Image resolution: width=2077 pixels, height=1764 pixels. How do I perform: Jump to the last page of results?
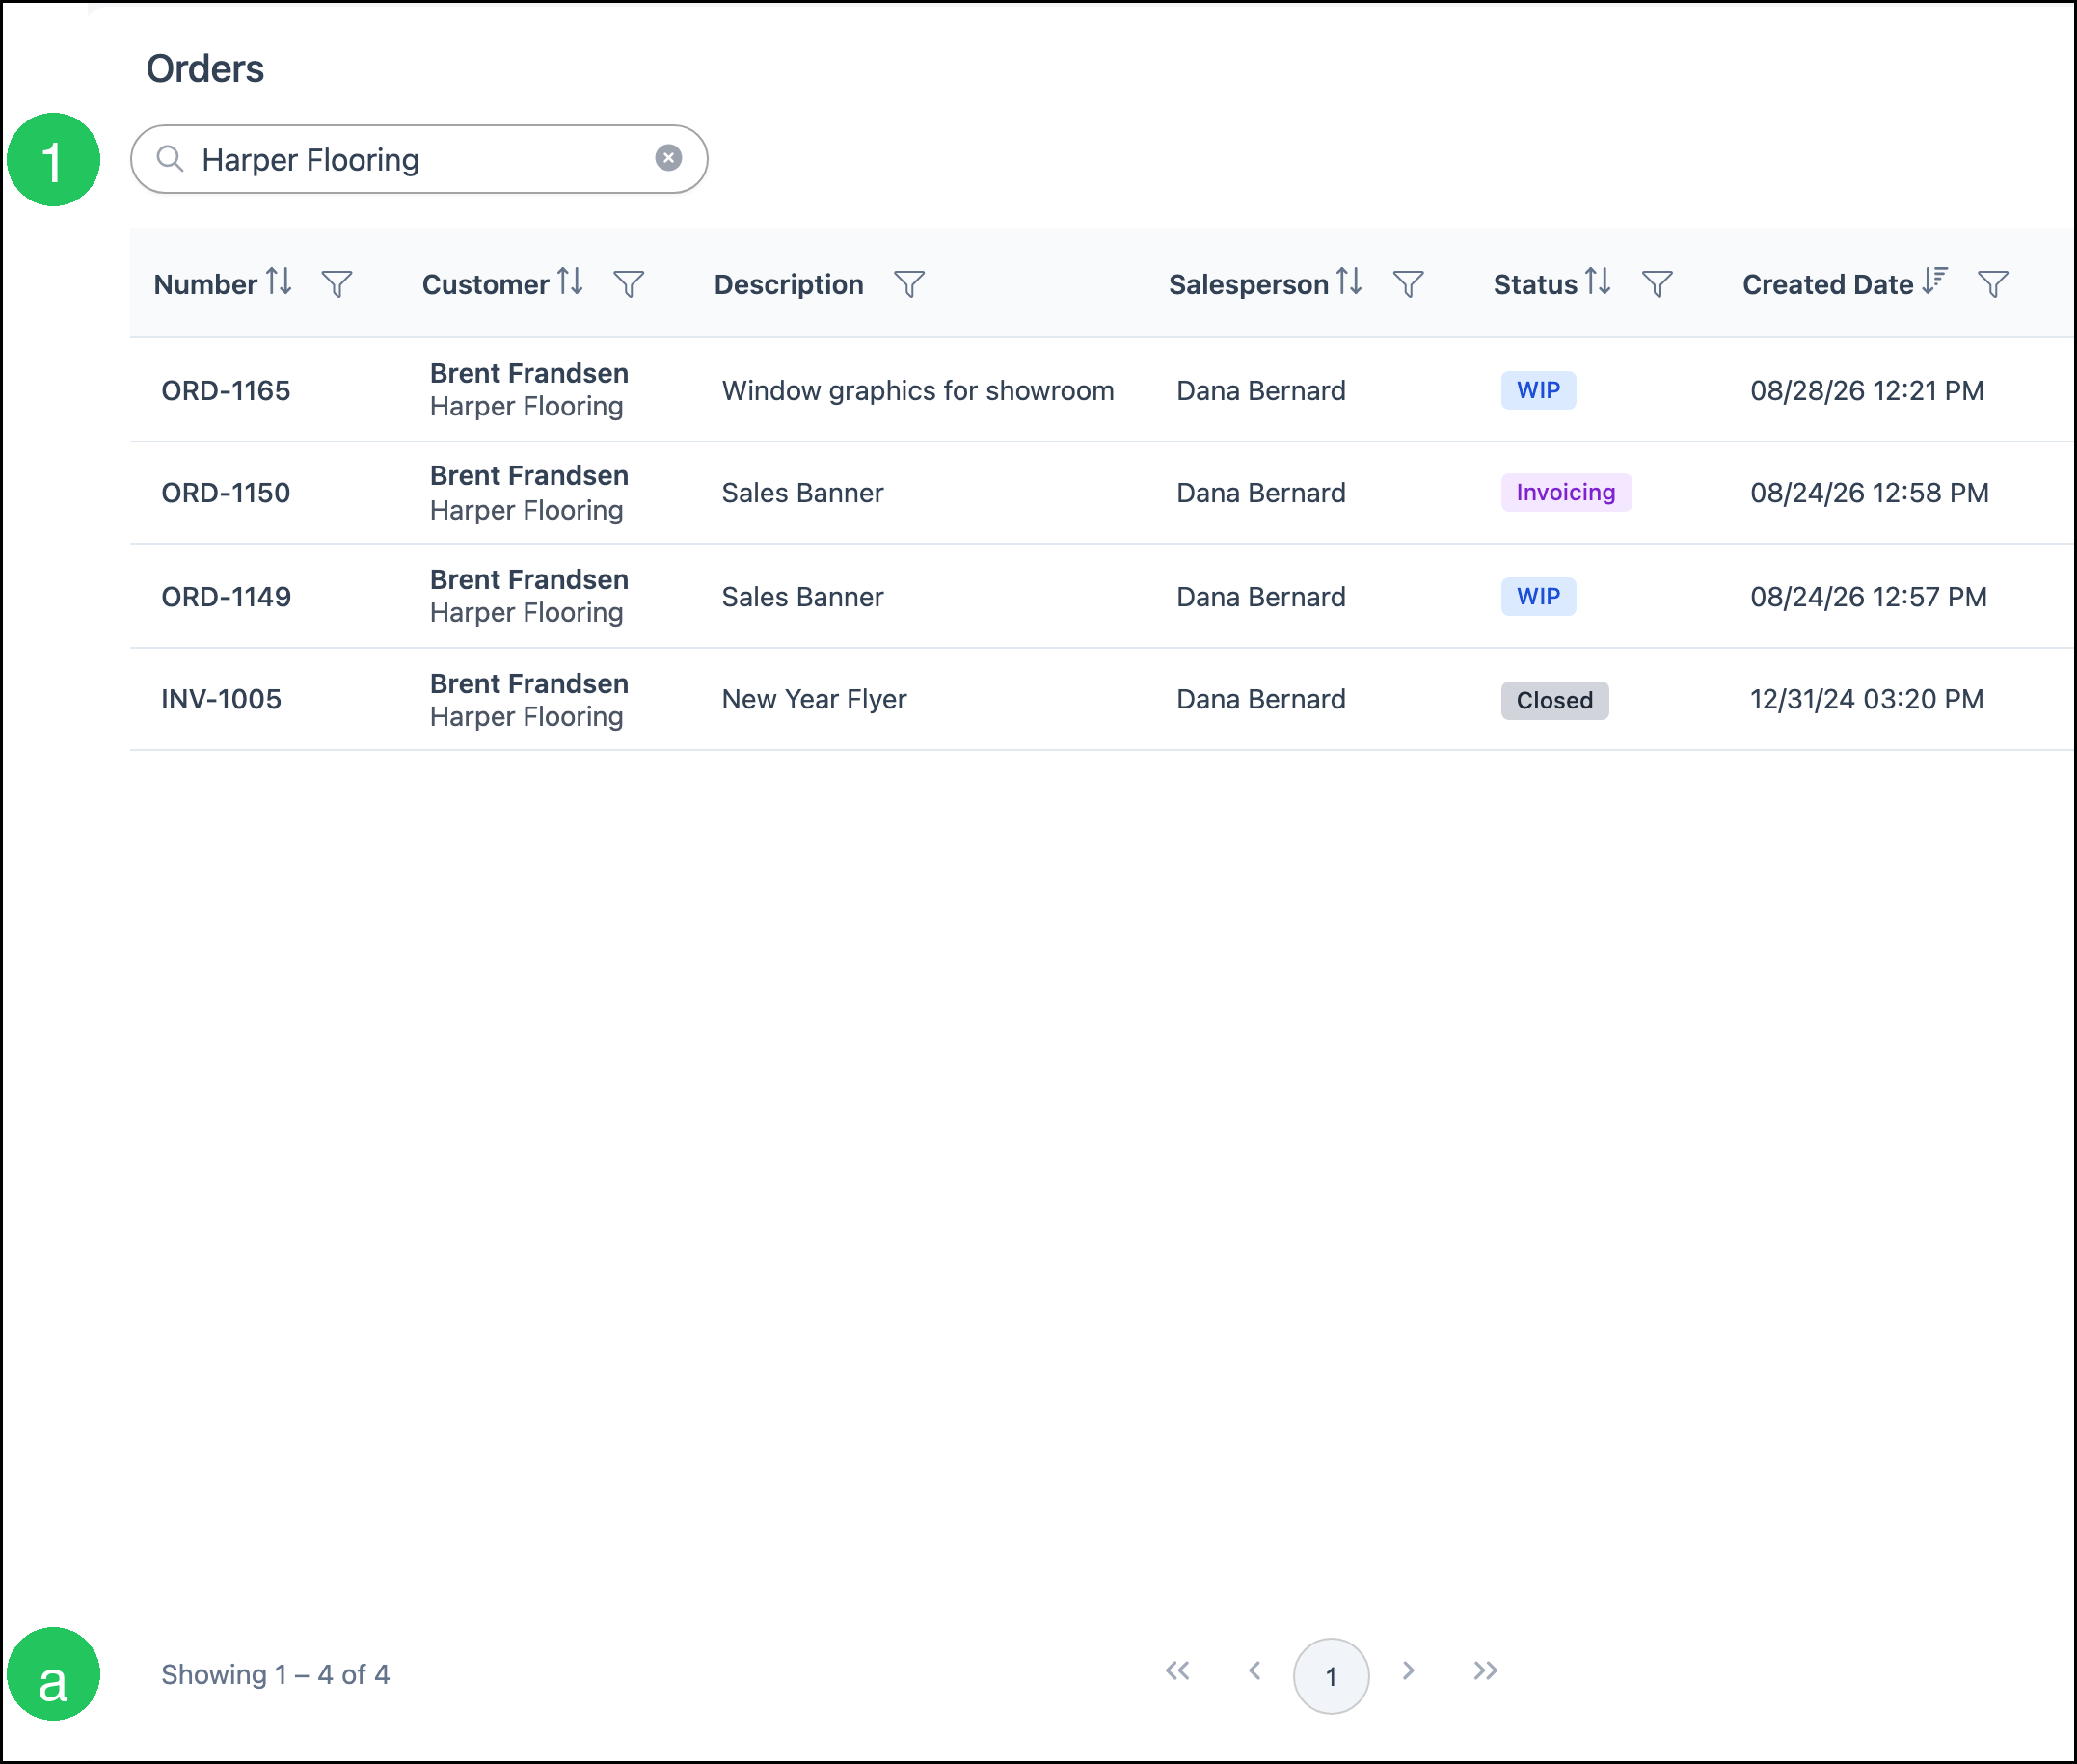(1486, 1671)
